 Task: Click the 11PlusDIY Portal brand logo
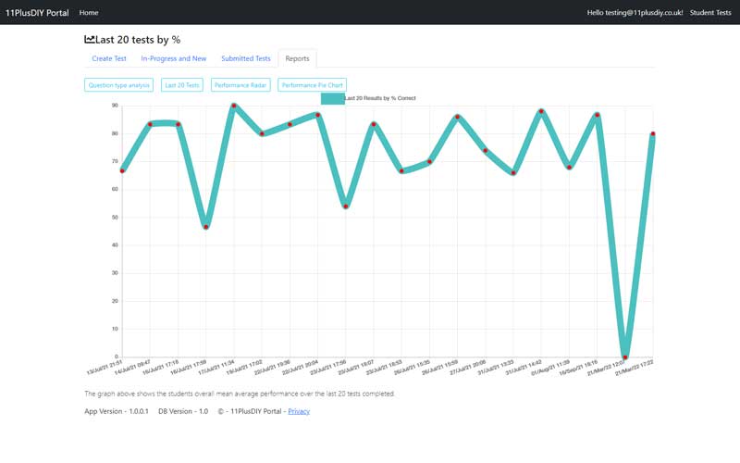(37, 13)
